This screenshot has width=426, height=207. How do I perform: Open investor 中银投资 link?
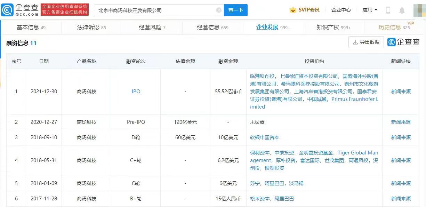click(x=284, y=153)
